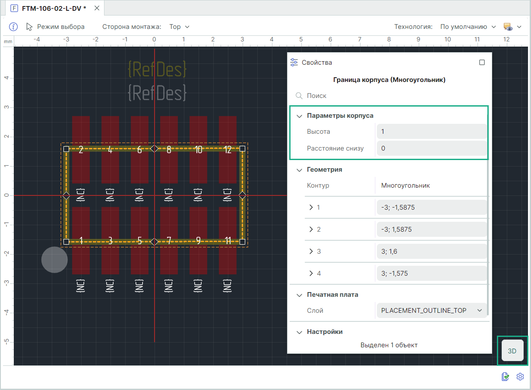Click the info icon in the toolbar
The width and height of the screenshot is (531, 390).
point(13,27)
